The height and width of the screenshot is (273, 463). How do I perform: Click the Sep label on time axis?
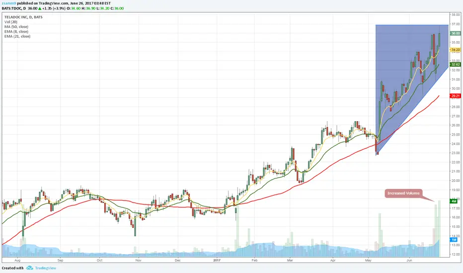click(60, 260)
